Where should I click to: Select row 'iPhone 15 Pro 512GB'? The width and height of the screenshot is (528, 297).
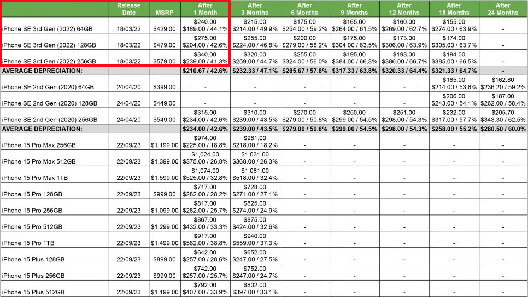264,223
